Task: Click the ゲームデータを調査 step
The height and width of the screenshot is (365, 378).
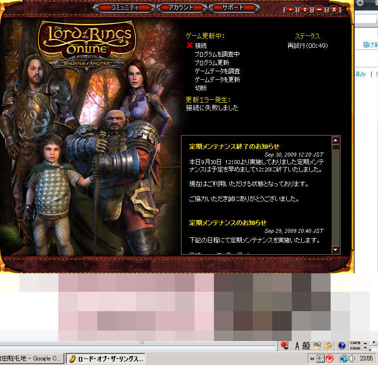Action: [x=217, y=71]
